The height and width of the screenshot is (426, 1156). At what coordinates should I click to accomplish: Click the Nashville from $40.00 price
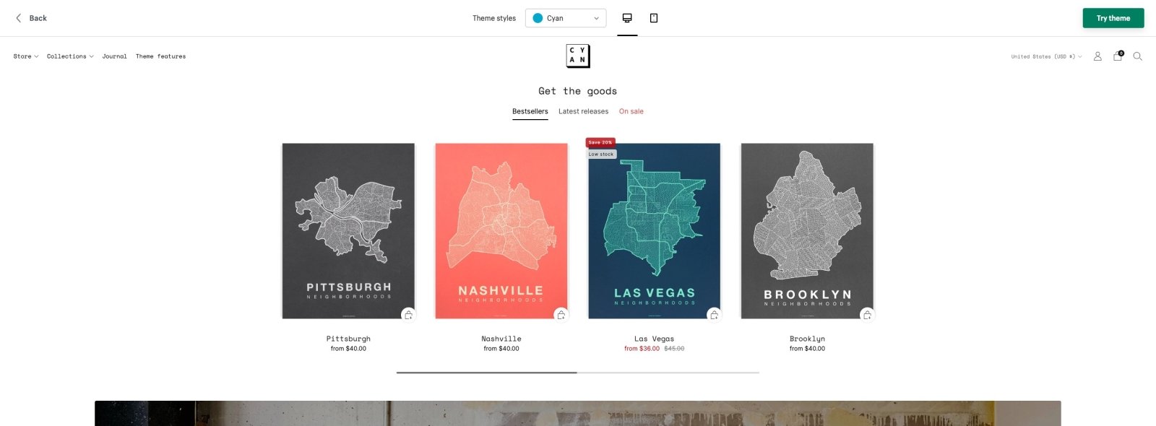click(501, 349)
